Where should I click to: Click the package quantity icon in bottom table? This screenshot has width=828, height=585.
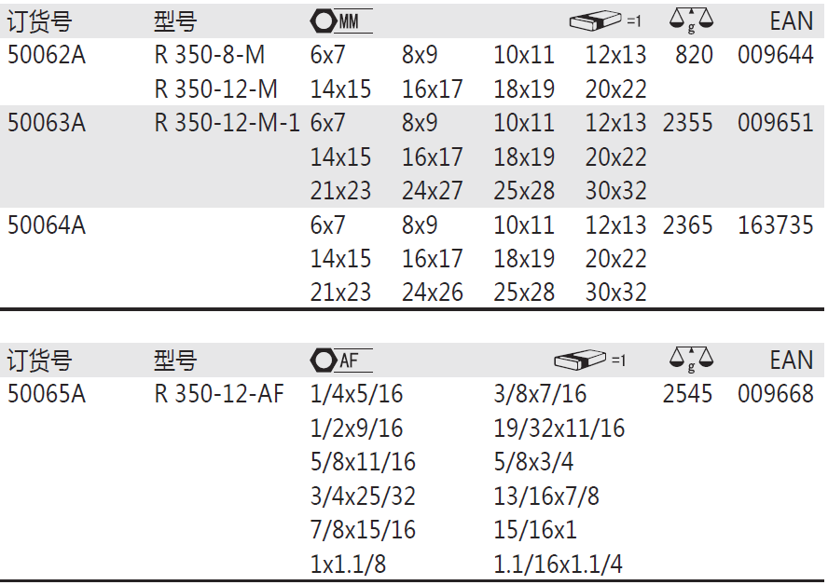[590, 361]
